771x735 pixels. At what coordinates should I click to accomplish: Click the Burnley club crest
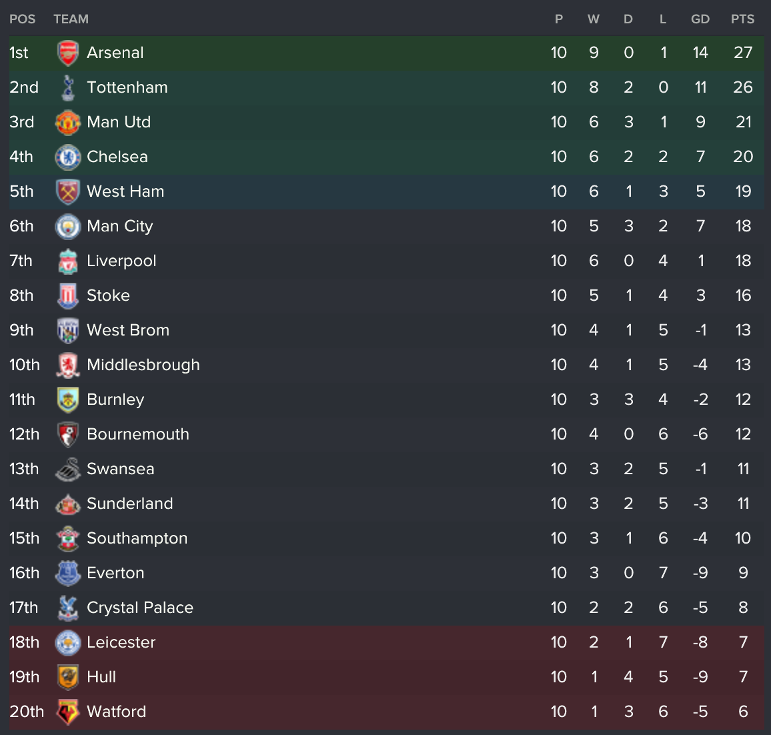[x=68, y=400]
